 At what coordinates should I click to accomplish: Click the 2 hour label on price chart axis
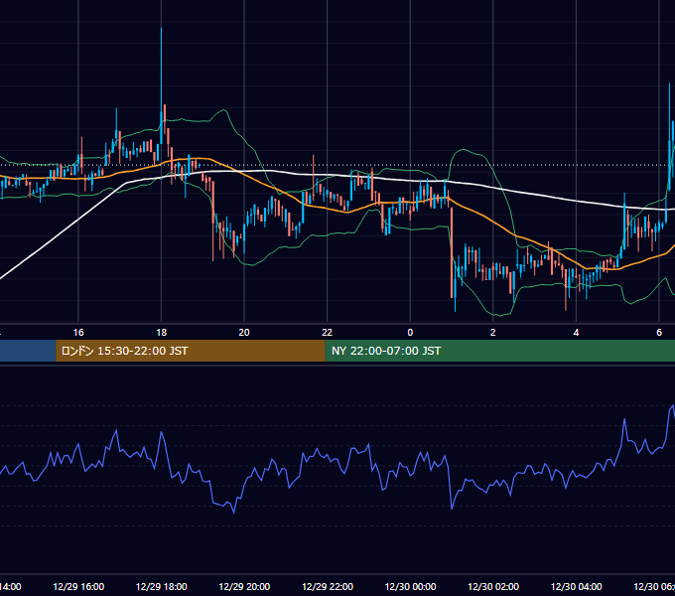[x=493, y=333]
